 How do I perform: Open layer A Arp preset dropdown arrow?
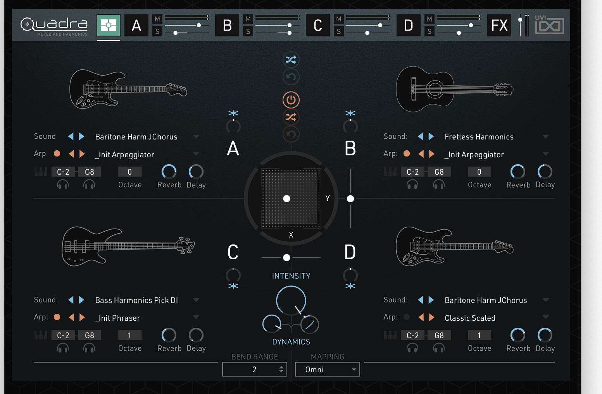tap(196, 154)
